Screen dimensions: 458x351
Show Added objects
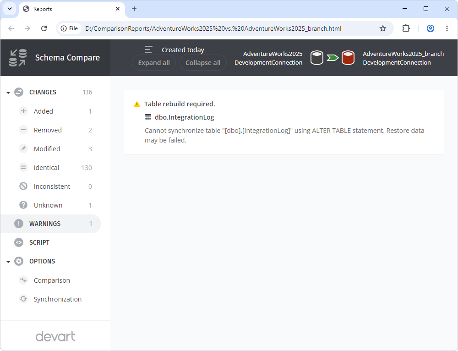[43, 111]
